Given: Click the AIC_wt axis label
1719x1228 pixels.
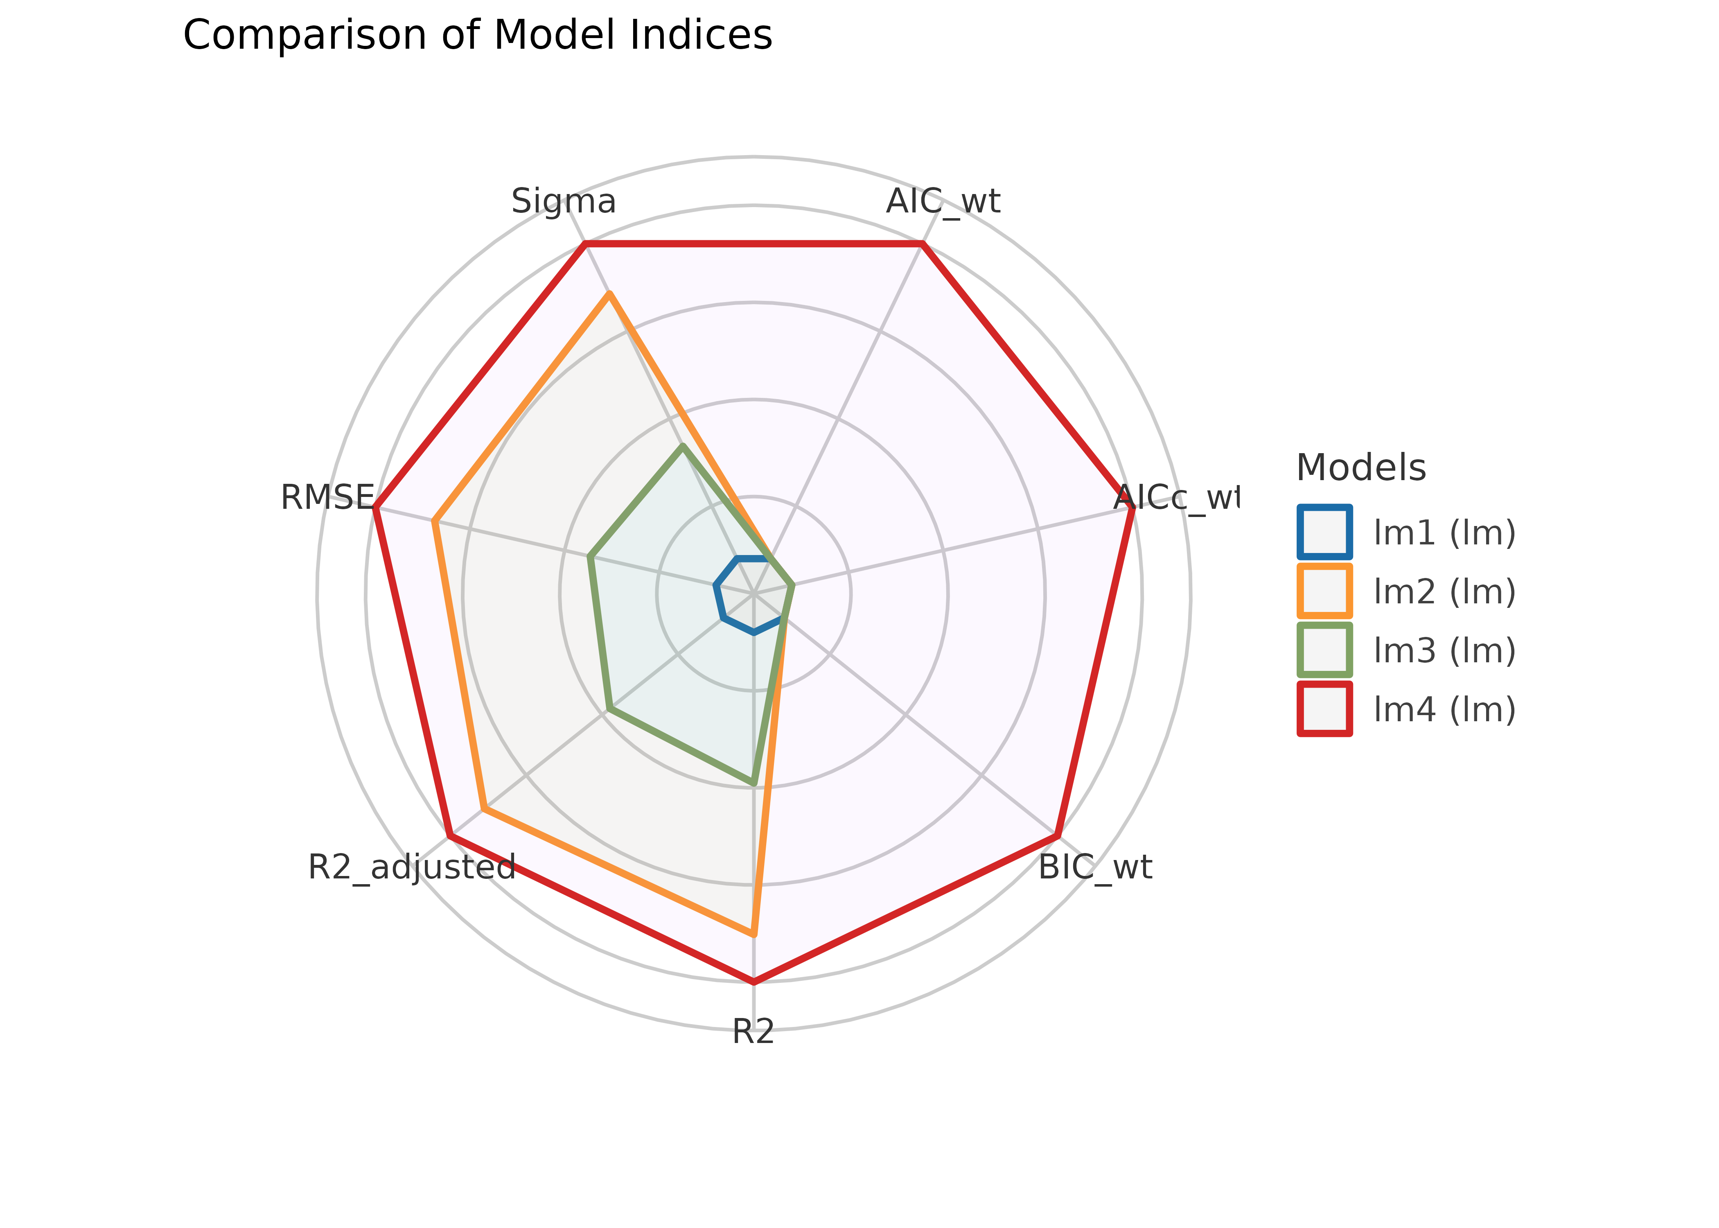Looking at the screenshot, I should [943, 202].
